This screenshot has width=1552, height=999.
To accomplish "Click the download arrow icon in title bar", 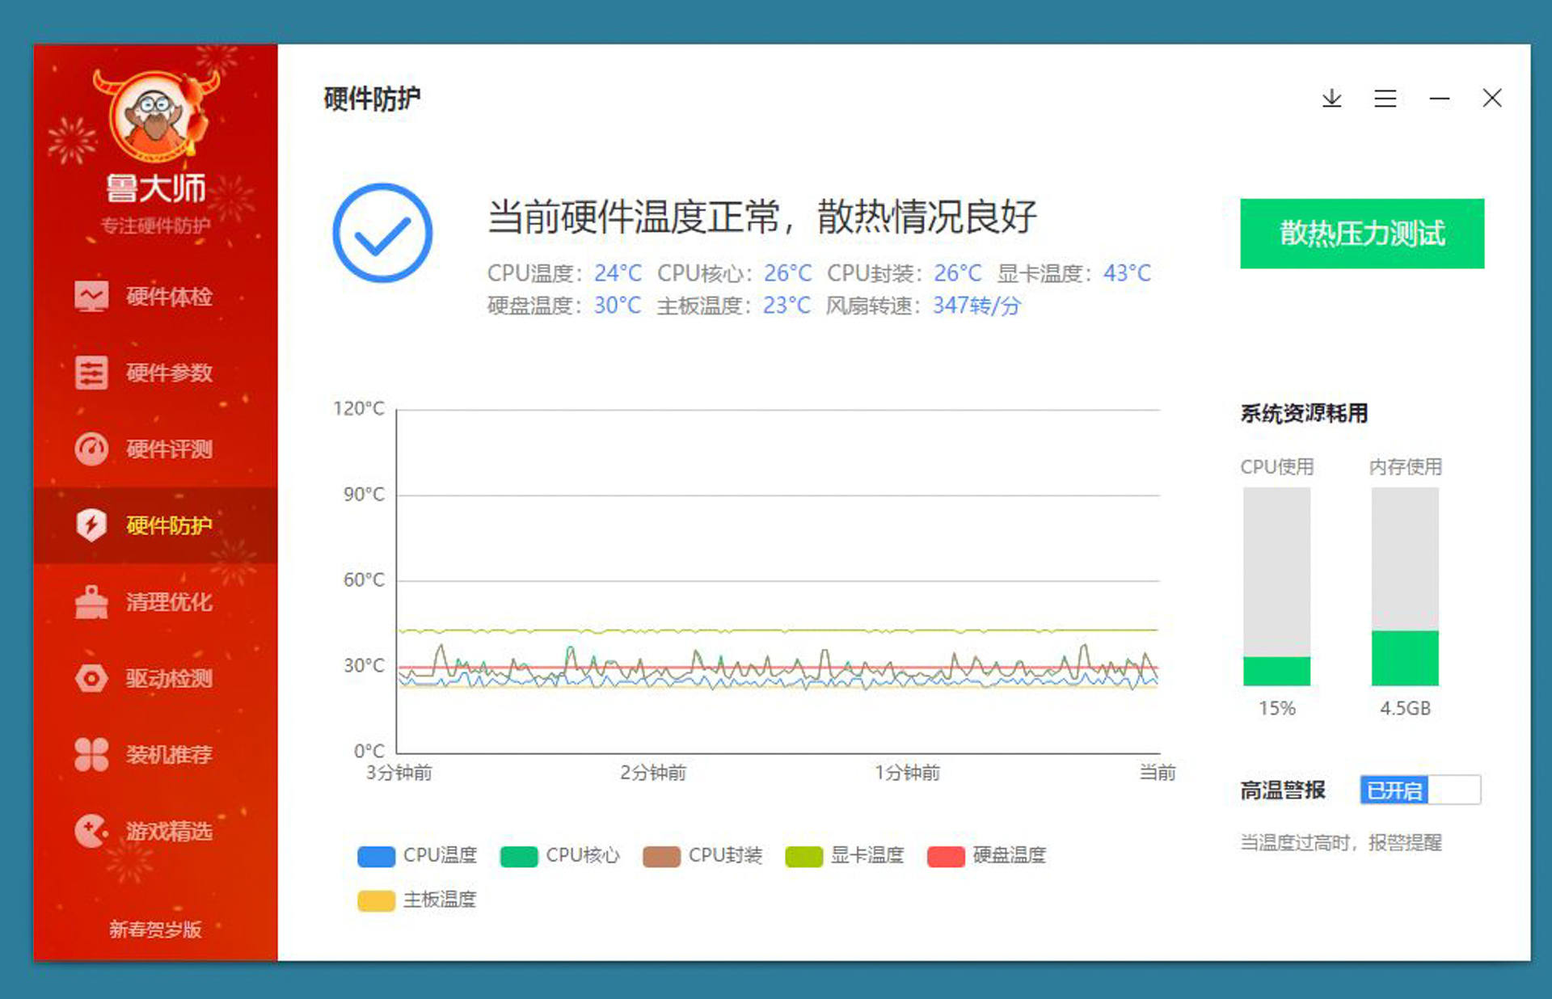I will [1331, 99].
